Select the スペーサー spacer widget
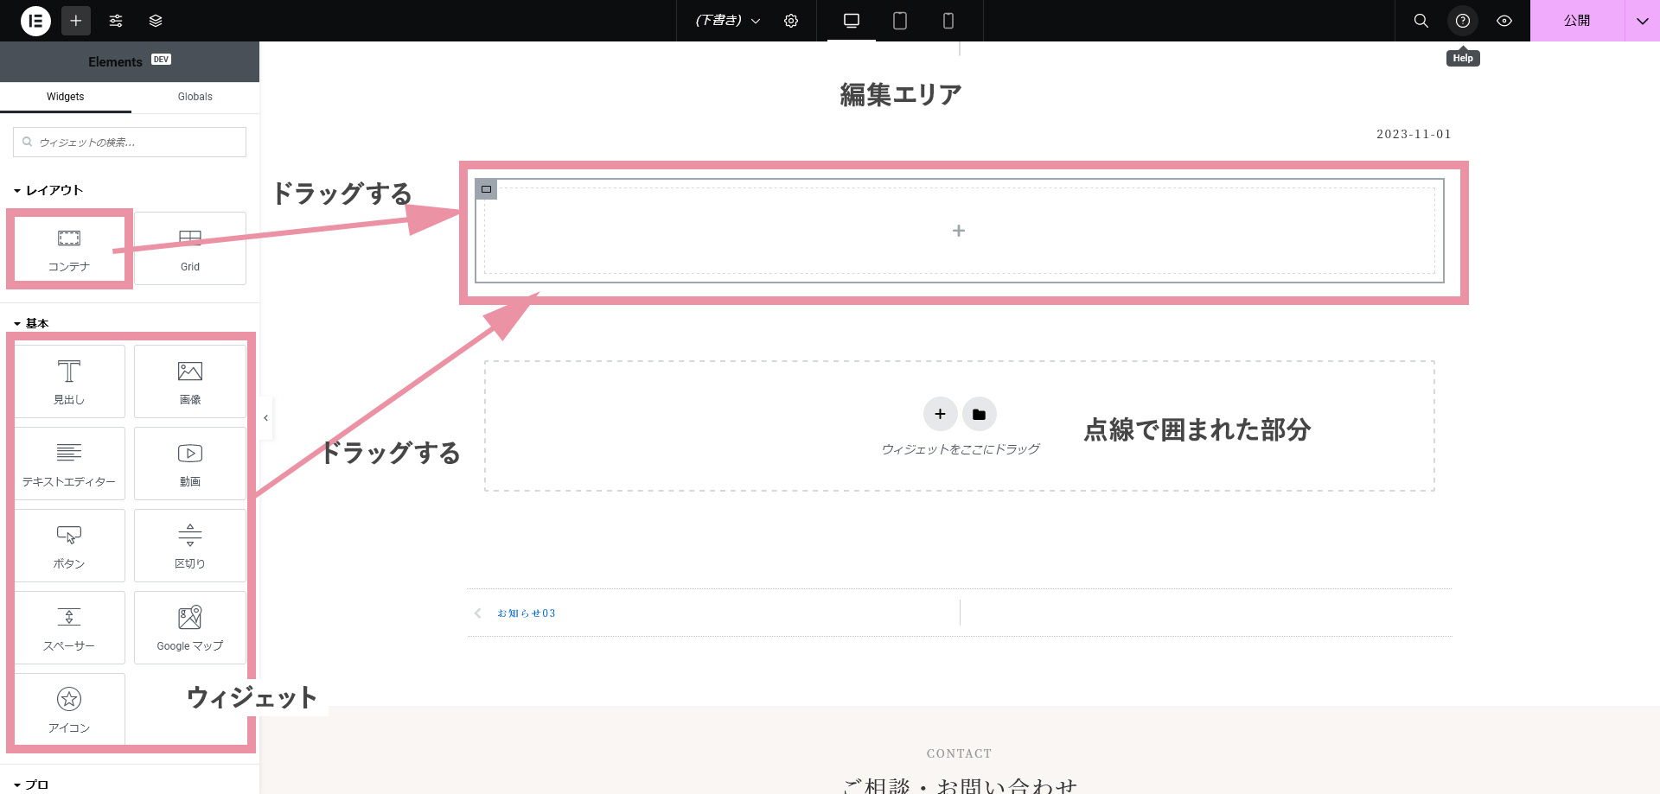This screenshot has height=794, width=1660. click(x=69, y=627)
